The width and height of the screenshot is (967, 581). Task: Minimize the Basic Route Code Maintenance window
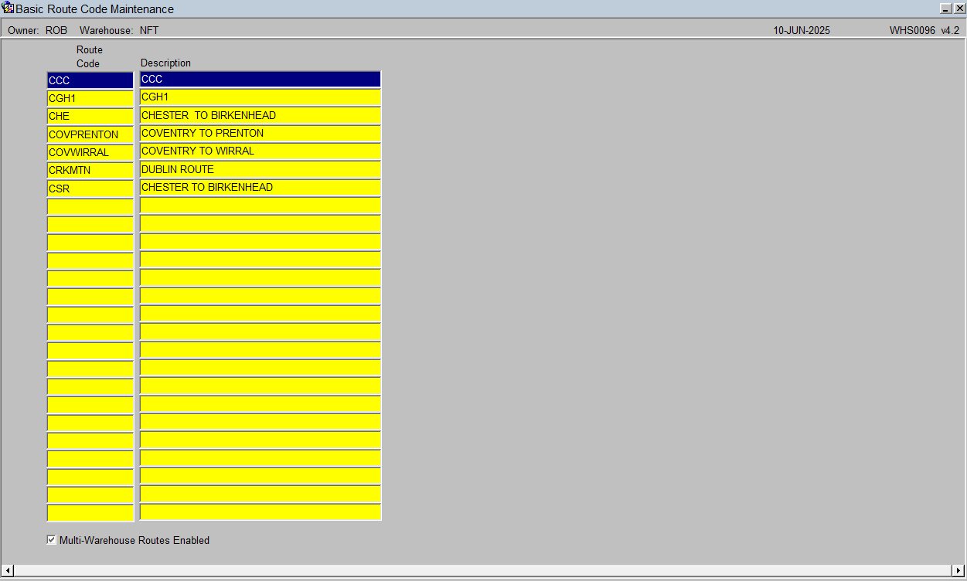(x=945, y=8)
